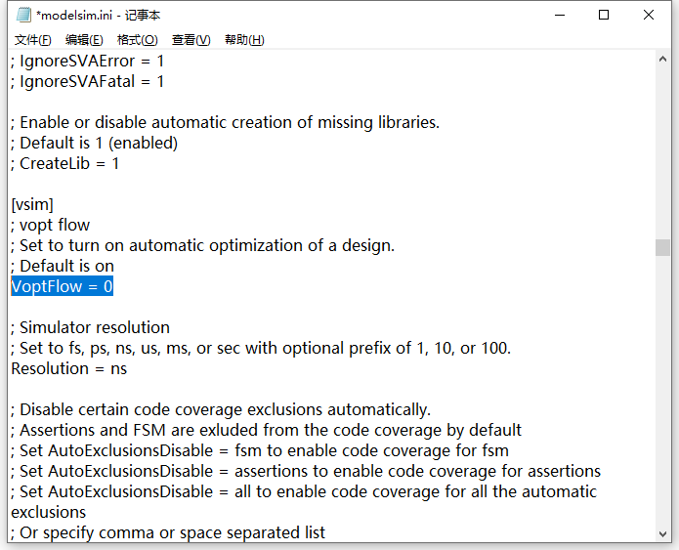Click the highlighted 'VoptFlow = 0' line

click(x=62, y=286)
